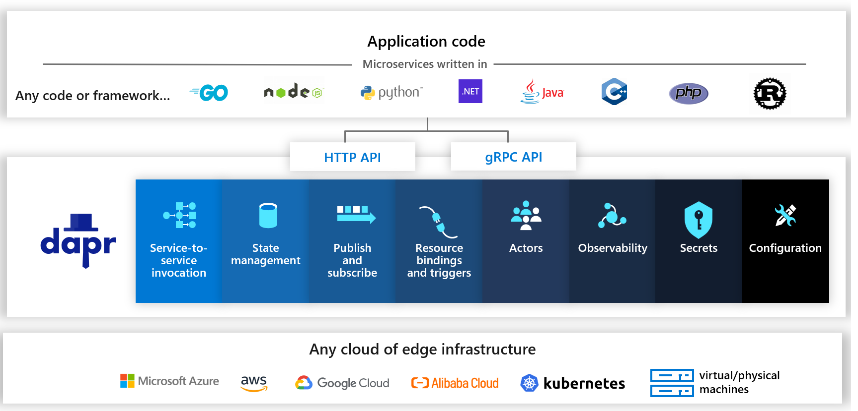Image resolution: width=858 pixels, height=411 pixels.
Task: Select the Resource bindings plug icon
Action: tap(438, 222)
